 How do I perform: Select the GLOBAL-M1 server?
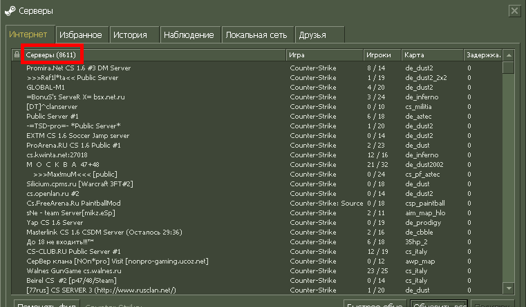click(257, 88)
